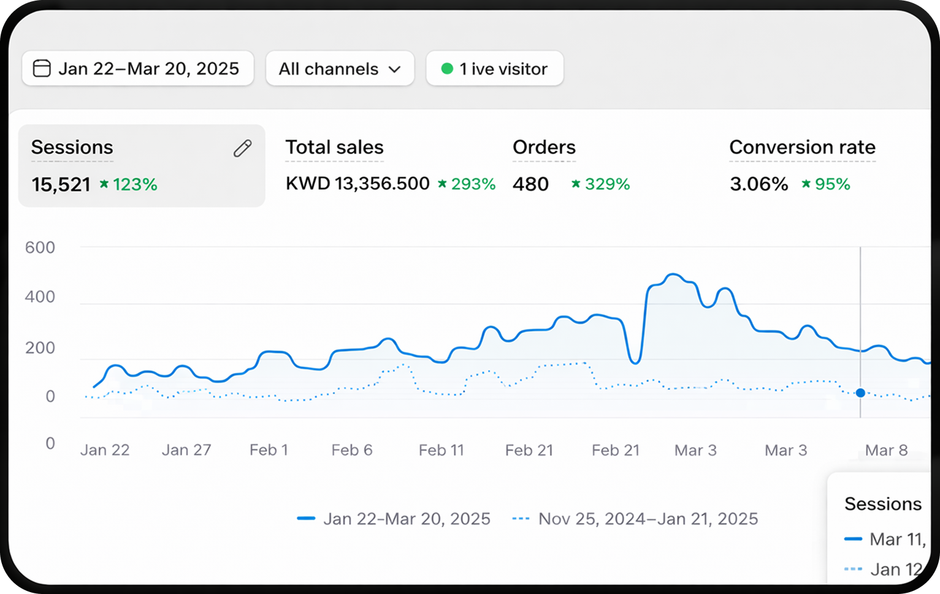Click the green live visitor dot

coord(447,69)
